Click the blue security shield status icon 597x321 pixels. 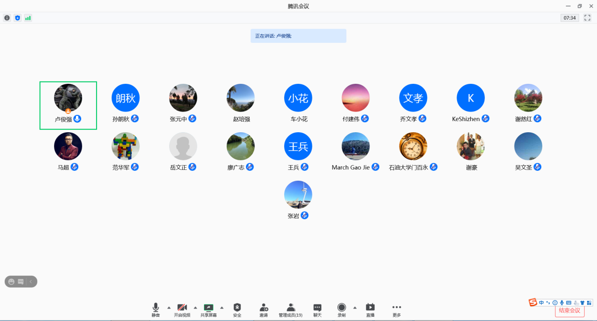[x=17, y=18]
